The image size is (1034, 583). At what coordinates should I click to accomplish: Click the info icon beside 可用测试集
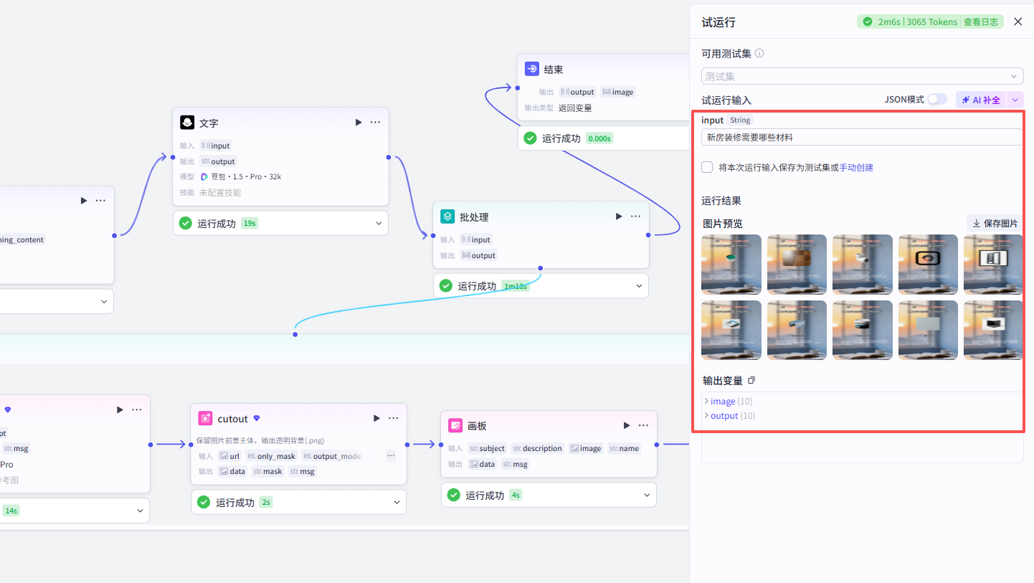pos(759,53)
